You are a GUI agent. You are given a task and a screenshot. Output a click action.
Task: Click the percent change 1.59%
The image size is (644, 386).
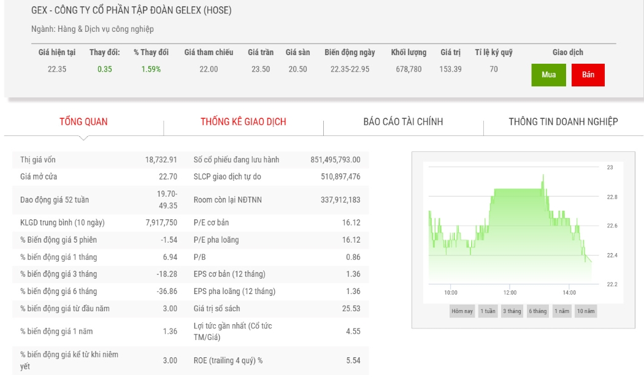coord(151,69)
